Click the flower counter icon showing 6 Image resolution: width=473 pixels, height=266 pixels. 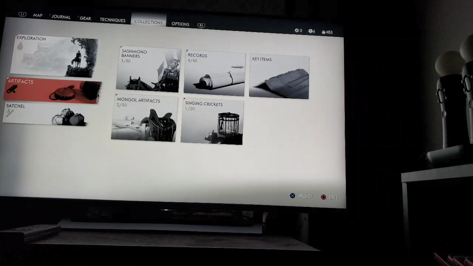point(310,31)
